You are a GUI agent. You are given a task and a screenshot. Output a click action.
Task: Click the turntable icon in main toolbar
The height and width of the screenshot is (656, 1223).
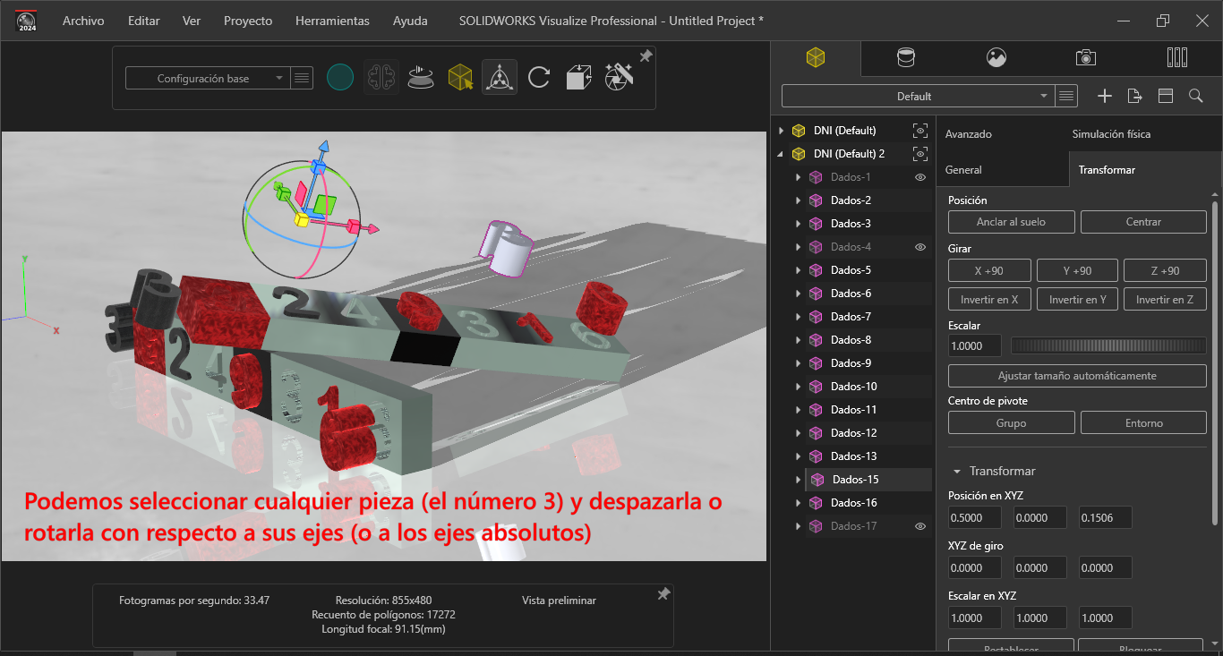[421, 78]
